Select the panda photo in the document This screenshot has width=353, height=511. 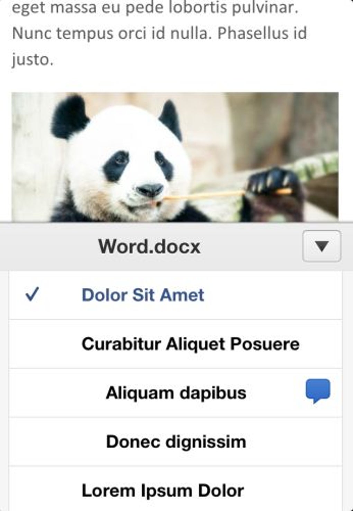(175, 157)
